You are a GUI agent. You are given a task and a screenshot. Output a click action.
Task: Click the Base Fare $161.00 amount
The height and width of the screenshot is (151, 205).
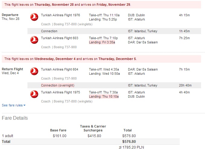[x=59, y=136]
